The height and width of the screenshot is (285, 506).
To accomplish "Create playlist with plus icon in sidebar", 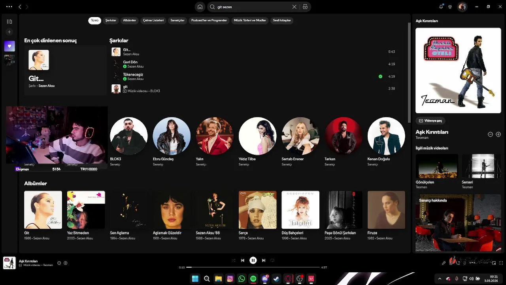I will click(x=9, y=32).
